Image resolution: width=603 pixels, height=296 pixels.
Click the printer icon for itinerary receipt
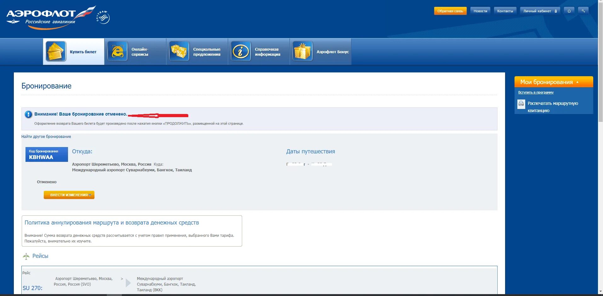pyautogui.click(x=521, y=104)
